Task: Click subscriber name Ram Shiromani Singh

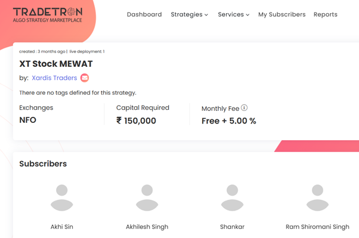Action: (318, 227)
